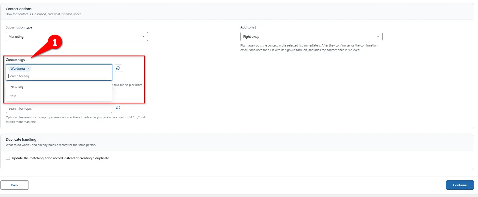This screenshot has width=478, height=197.
Task: Click the 'What to do when Zoho' description
Action: pyautogui.click(x=51, y=145)
